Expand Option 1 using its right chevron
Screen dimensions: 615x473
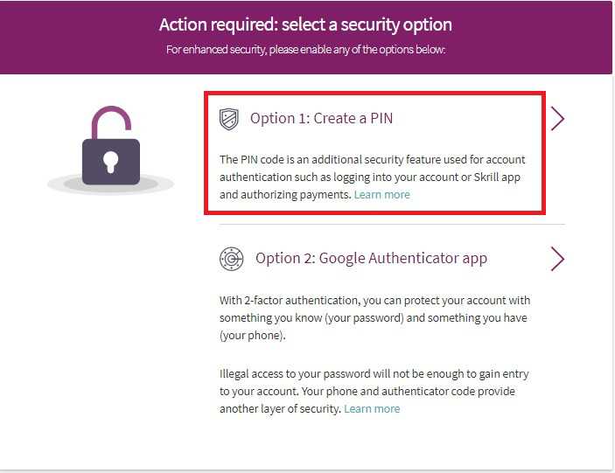(557, 119)
